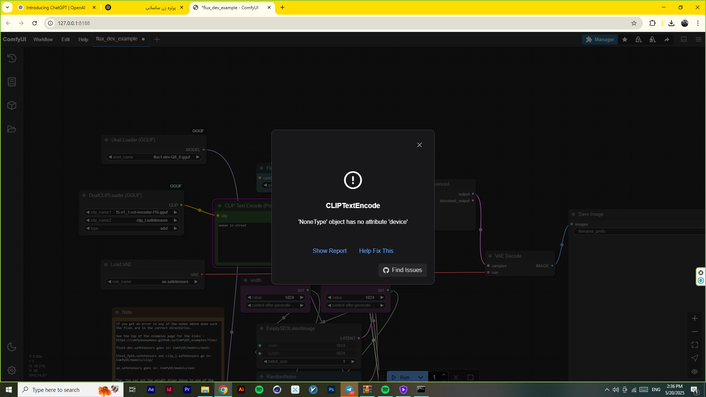Open the workflows folder sidebar icon
Image resolution: width=706 pixels, height=397 pixels.
[12, 129]
